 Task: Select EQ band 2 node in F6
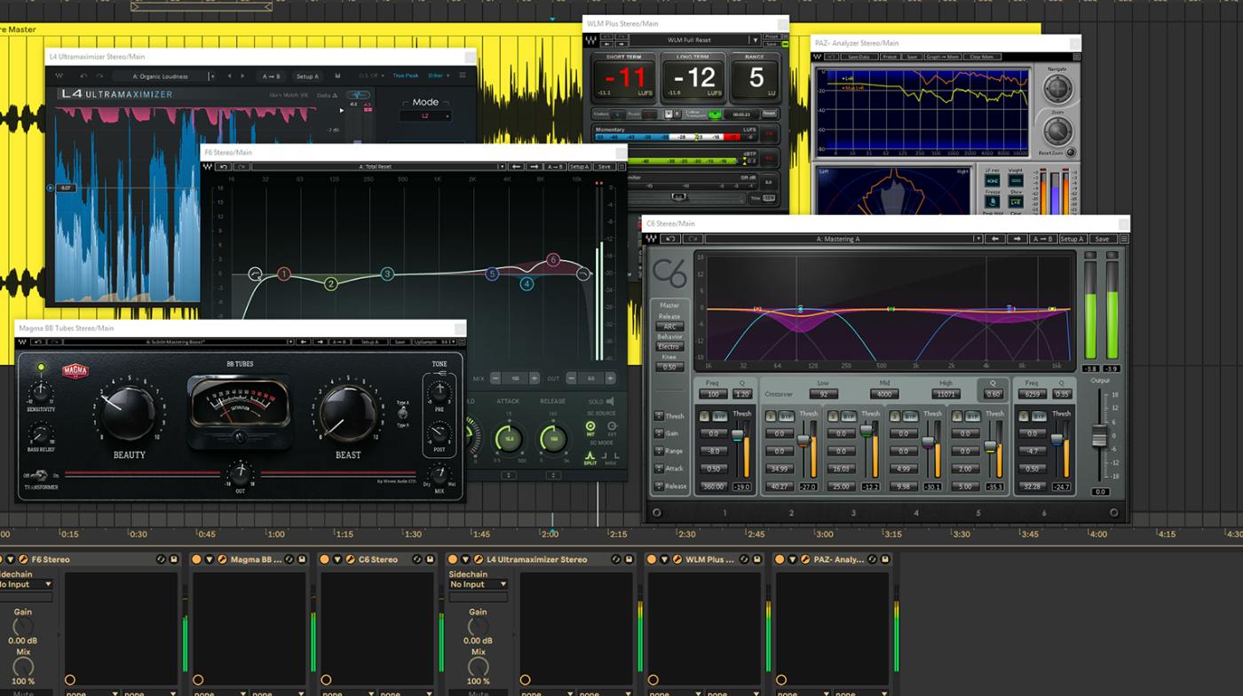(331, 284)
